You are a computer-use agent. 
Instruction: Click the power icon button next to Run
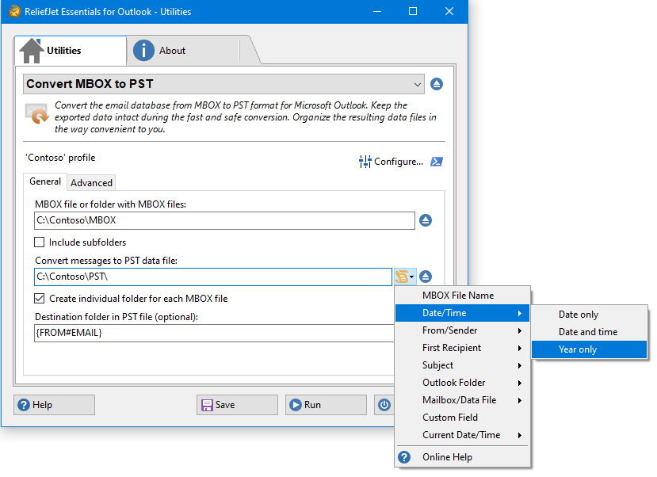tap(384, 405)
